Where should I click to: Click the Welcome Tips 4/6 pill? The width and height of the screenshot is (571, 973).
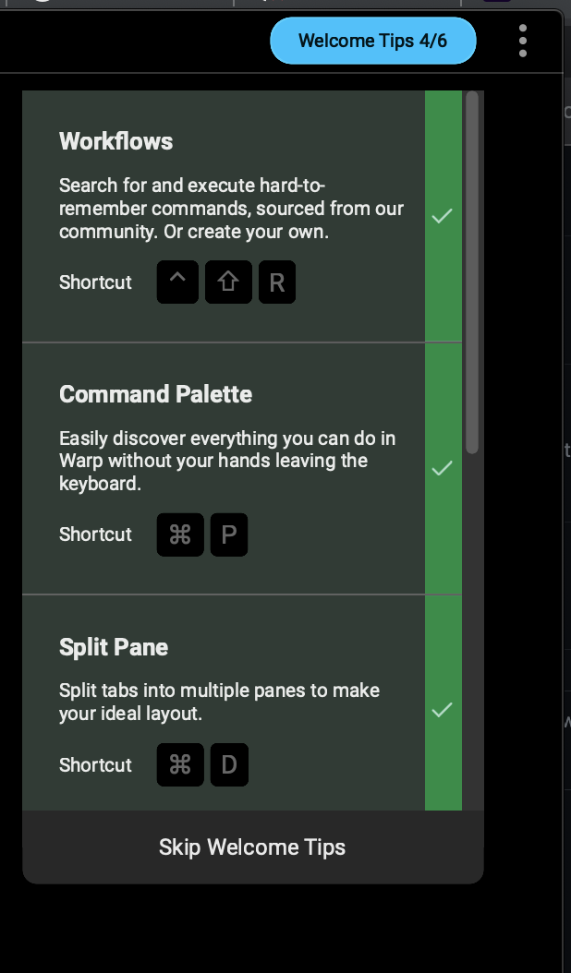click(x=372, y=41)
